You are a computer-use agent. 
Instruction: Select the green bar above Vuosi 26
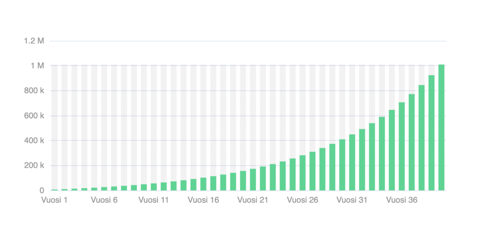click(x=302, y=173)
